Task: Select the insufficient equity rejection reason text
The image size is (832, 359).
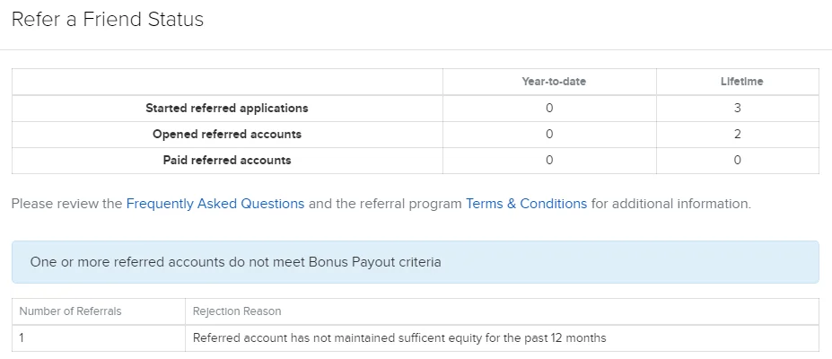Action: [399, 338]
